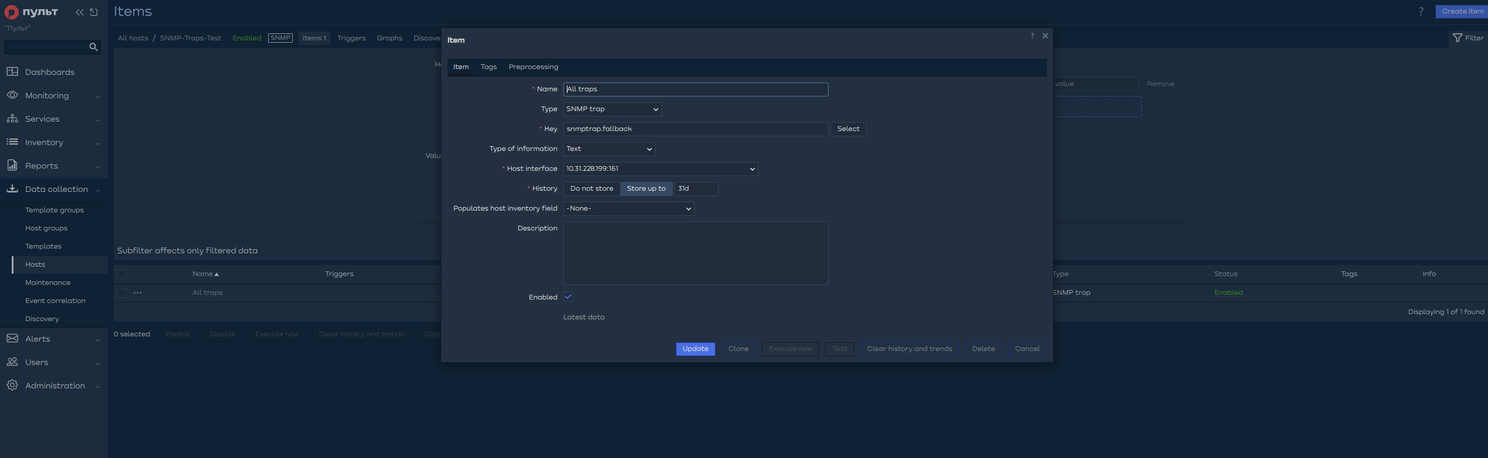Click the Users people icon
This screenshot has height=458, width=1488.
pyautogui.click(x=12, y=361)
